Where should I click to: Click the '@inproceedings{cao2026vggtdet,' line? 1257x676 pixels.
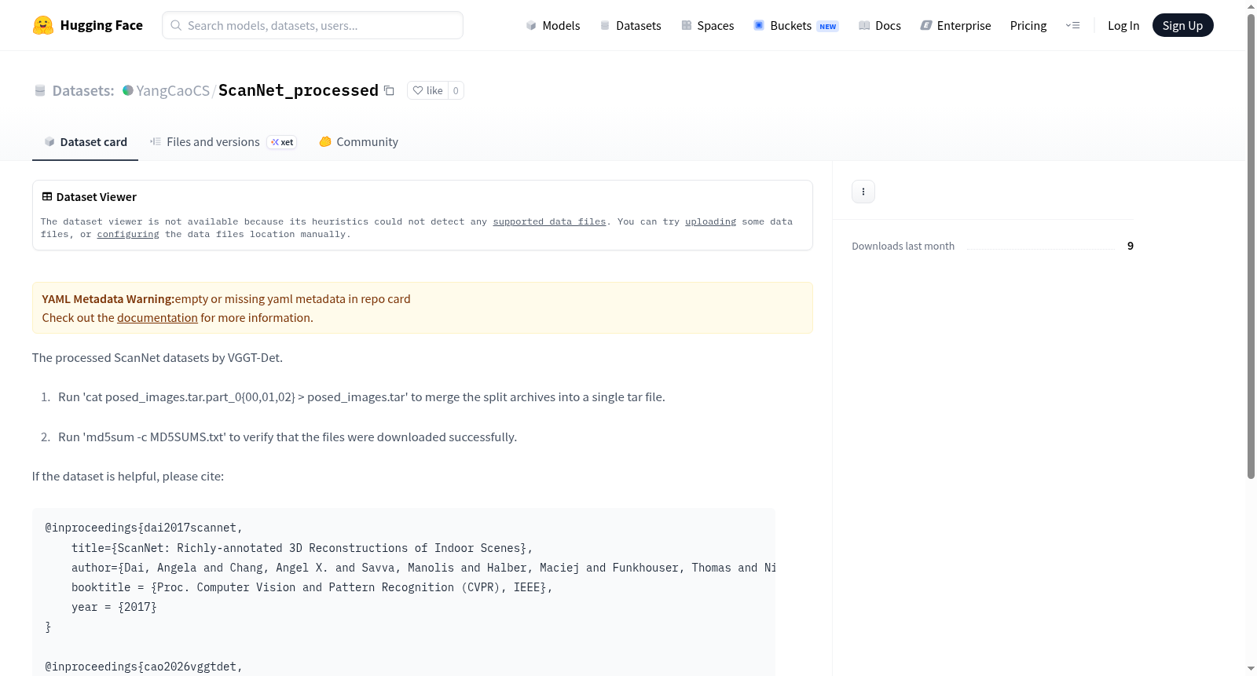(x=144, y=667)
